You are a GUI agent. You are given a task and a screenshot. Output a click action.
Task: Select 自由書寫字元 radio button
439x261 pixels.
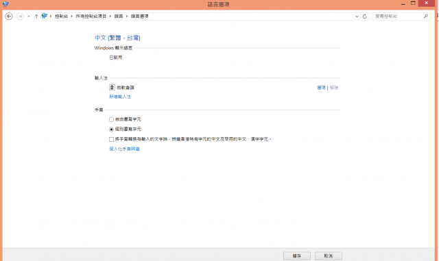click(111, 119)
